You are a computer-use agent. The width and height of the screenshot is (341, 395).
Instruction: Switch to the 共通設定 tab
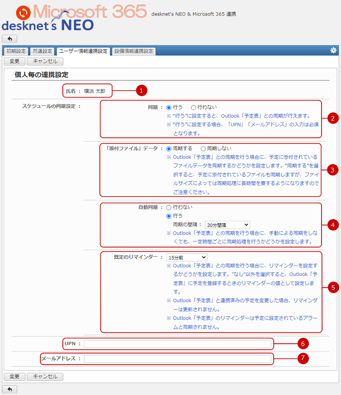click(x=42, y=51)
